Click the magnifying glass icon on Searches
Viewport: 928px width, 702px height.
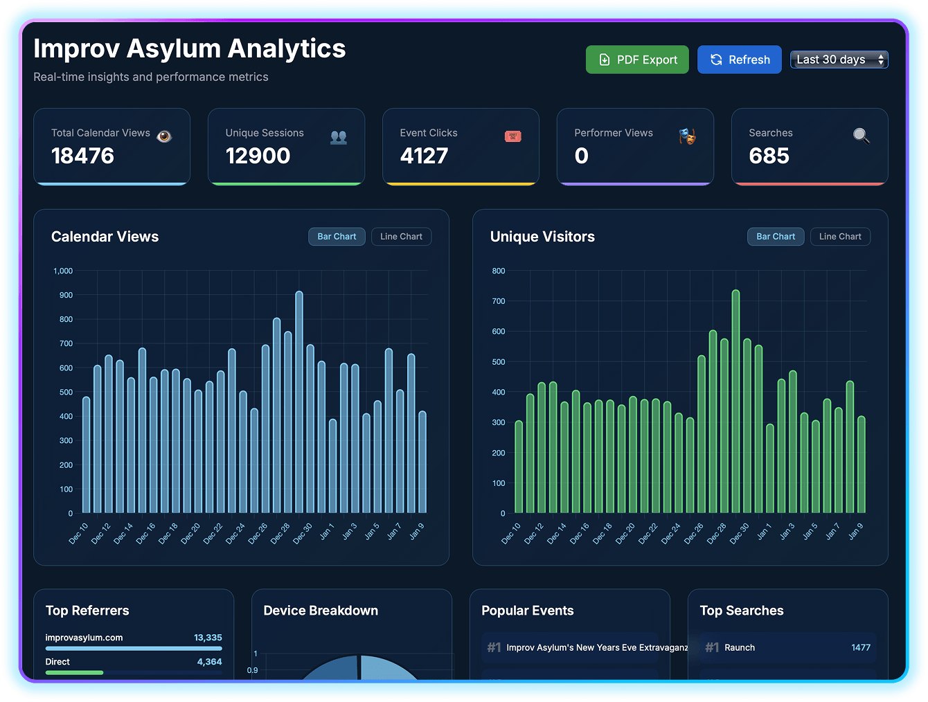tap(862, 136)
